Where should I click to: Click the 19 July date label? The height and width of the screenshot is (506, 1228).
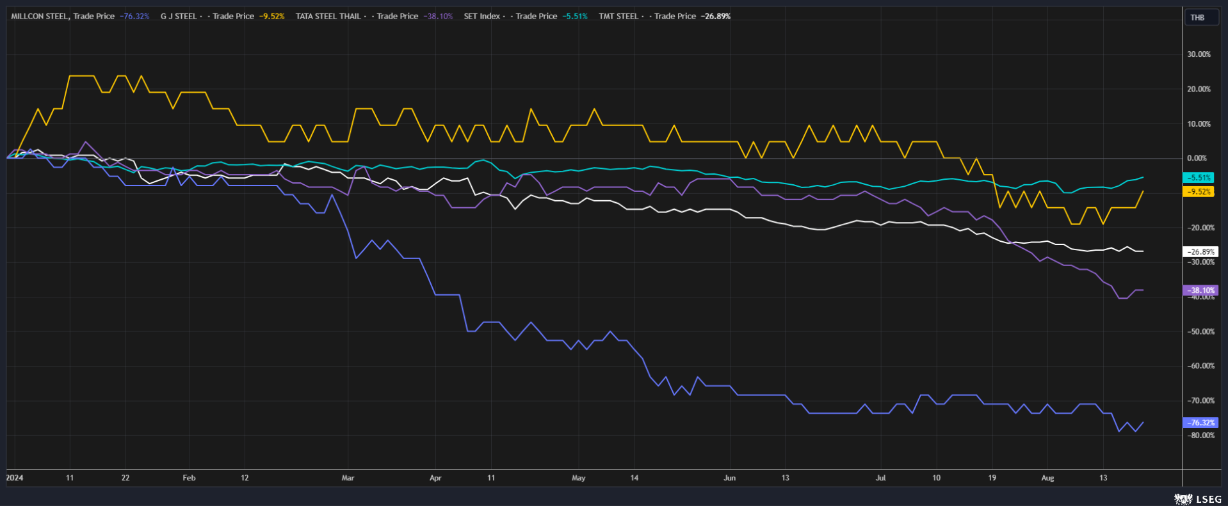[992, 478]
